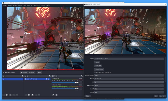The height and width of the screenshot is (101, 168).
Task: Move source down with arrow
Action: coord(39,95)
